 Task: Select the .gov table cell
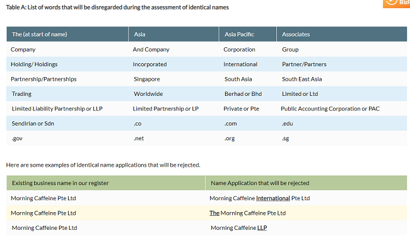(x=67, y=138)
